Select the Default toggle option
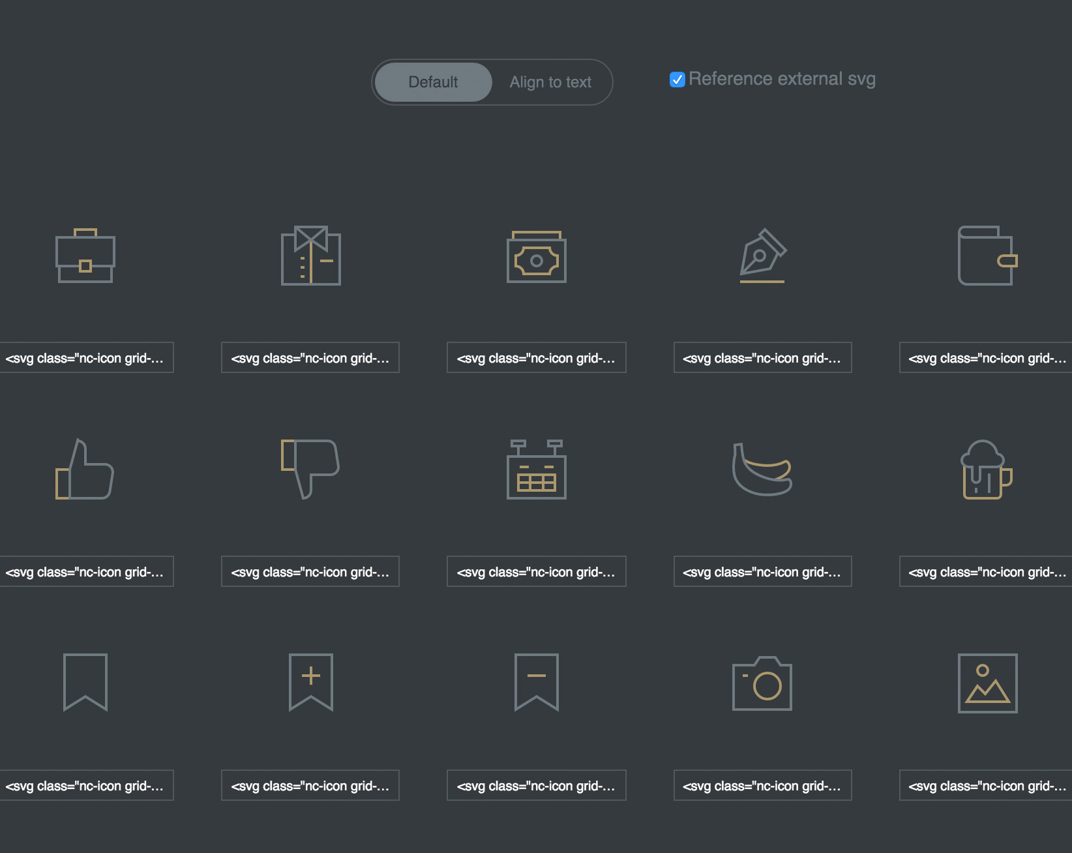 tap(433, 82)
